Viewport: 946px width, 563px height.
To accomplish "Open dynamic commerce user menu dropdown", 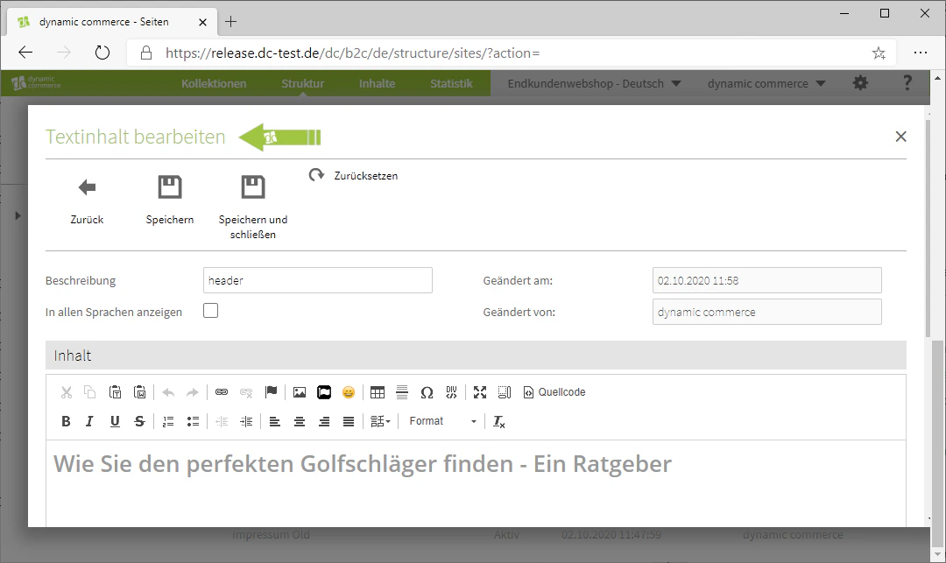I will (x=766, y=84).
